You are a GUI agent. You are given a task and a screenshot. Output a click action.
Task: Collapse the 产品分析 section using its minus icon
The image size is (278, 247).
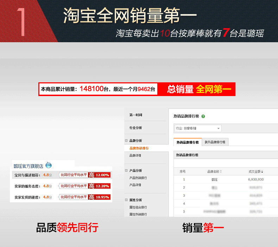click(x=126, y=170)
